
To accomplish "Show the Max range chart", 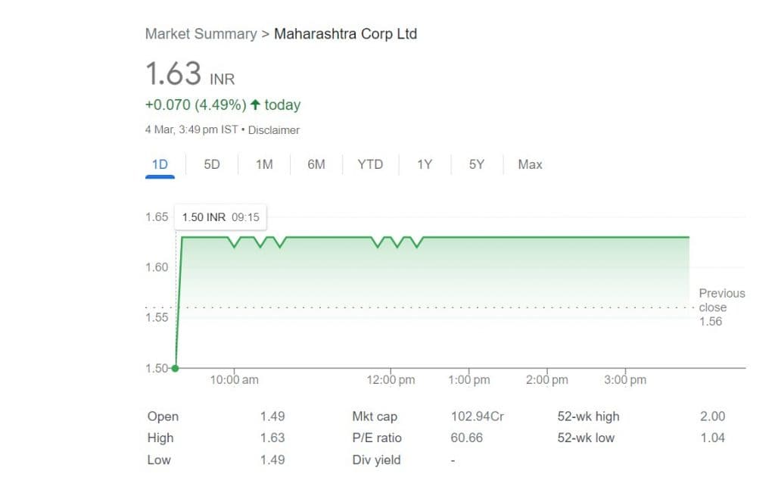I will coord(530,164).
